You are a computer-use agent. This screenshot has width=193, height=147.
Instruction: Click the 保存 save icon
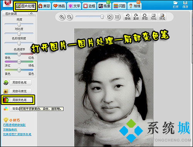185,5
